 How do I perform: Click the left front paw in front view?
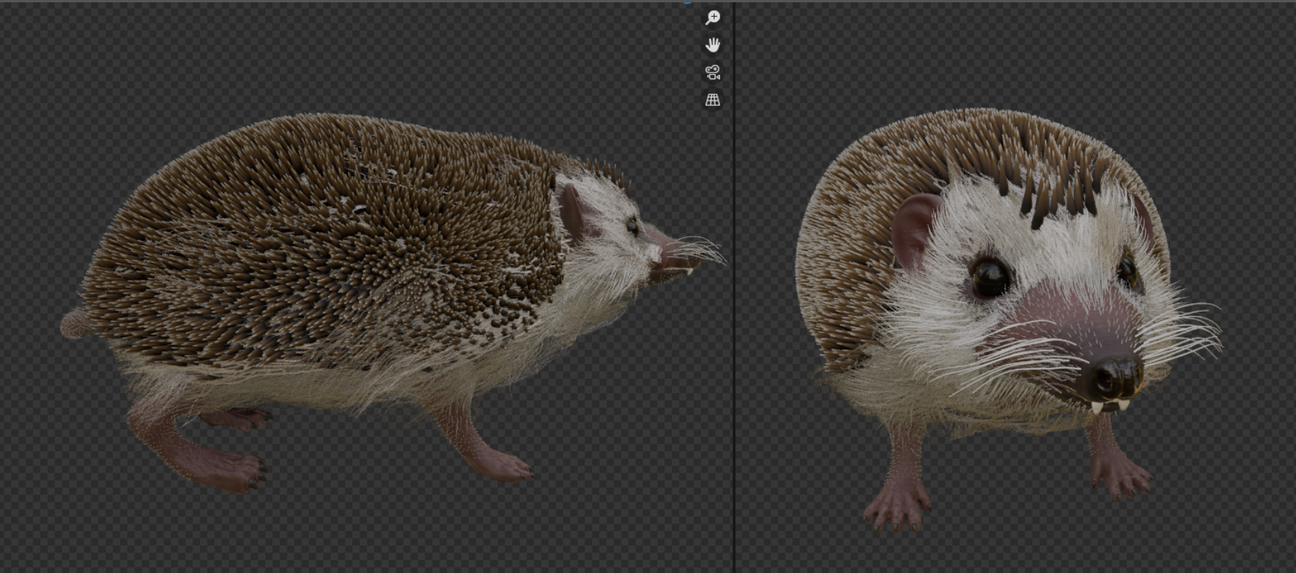[897, 507]
